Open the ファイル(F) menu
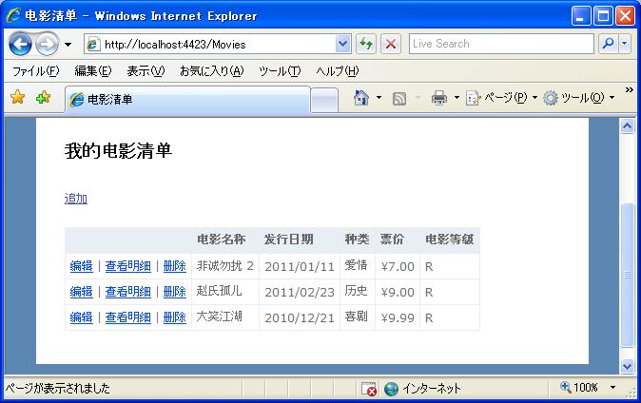 (x=35, y=71)
